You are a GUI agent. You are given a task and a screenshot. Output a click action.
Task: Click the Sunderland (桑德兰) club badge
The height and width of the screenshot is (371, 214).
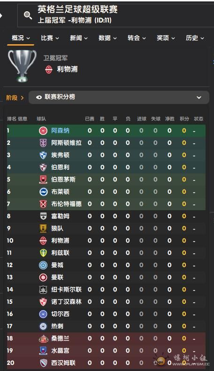coord(43,339)
